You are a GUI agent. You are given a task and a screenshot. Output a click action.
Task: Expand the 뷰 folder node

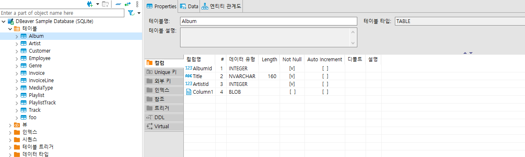(10, 125)
